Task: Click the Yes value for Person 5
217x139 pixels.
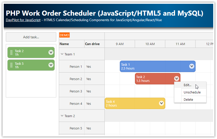Action: pyautogui.click(x=89, y=128)
